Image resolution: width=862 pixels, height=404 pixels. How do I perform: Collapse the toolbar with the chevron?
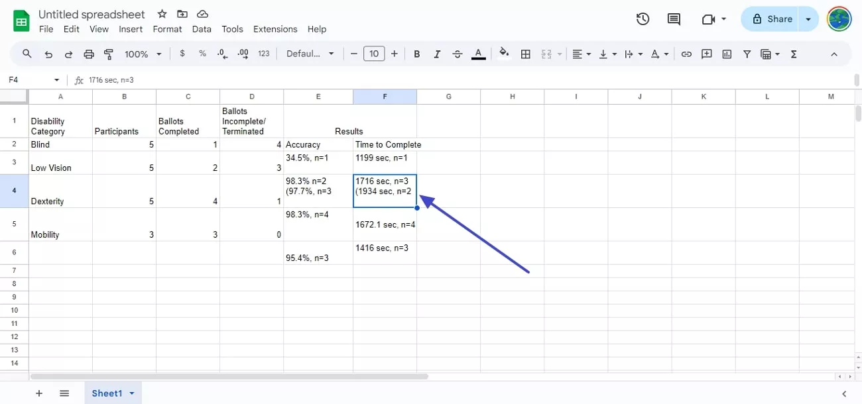tap(833, 54)
